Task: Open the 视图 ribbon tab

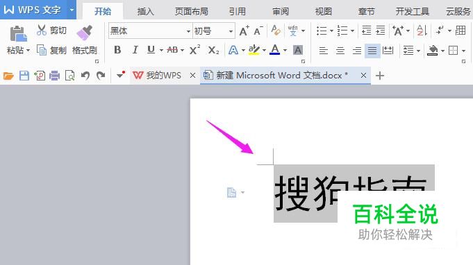Action: click(324, 11)
